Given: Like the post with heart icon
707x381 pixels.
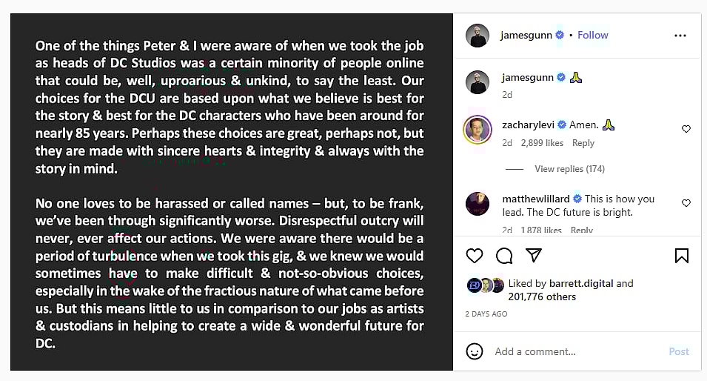Looking at the screenshot, I should 475,256.
